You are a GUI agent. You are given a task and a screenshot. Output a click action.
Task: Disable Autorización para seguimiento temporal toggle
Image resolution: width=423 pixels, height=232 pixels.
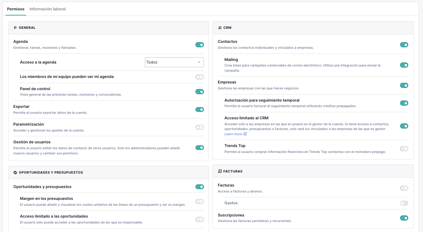click(404, 103)
